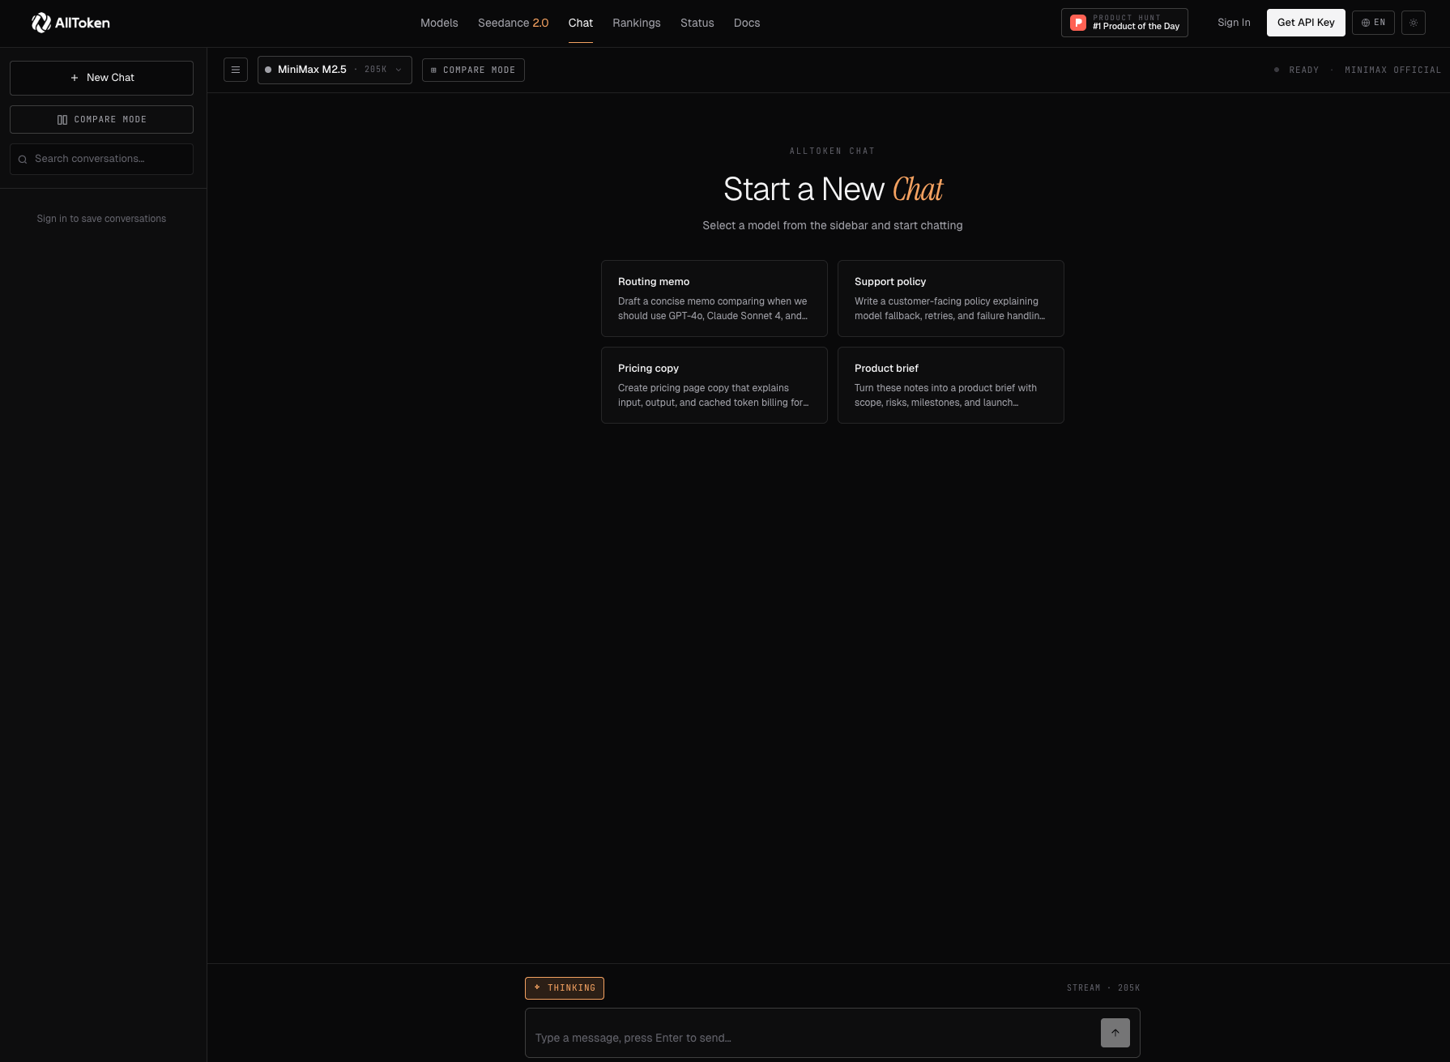
Task: Open the Seedance 2.0 page
Action: (x=513, y=23)
